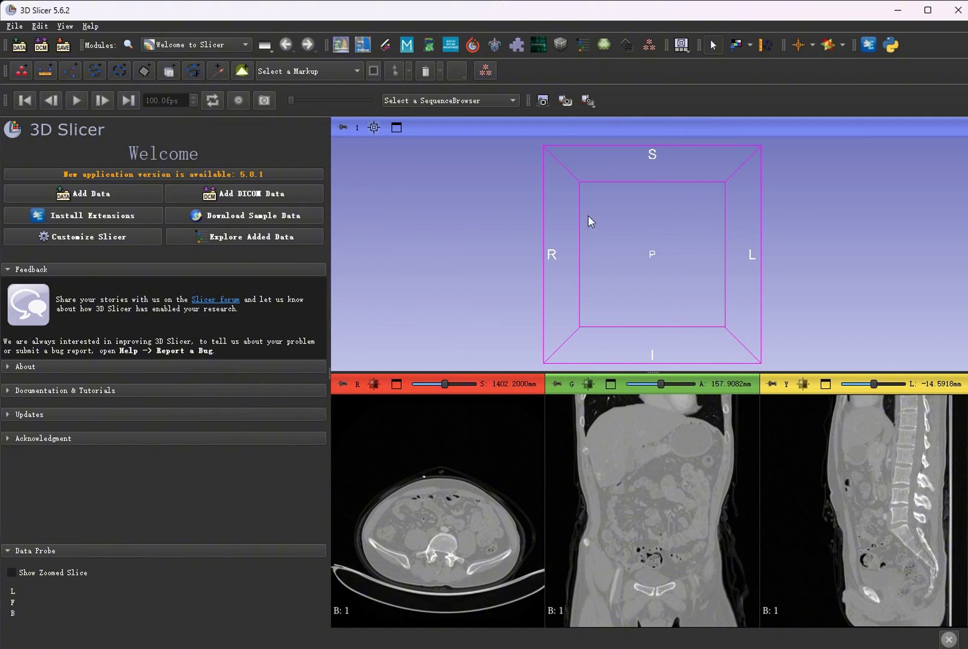Select the mouse pointer interaction mode

click(x=713, y=45)
